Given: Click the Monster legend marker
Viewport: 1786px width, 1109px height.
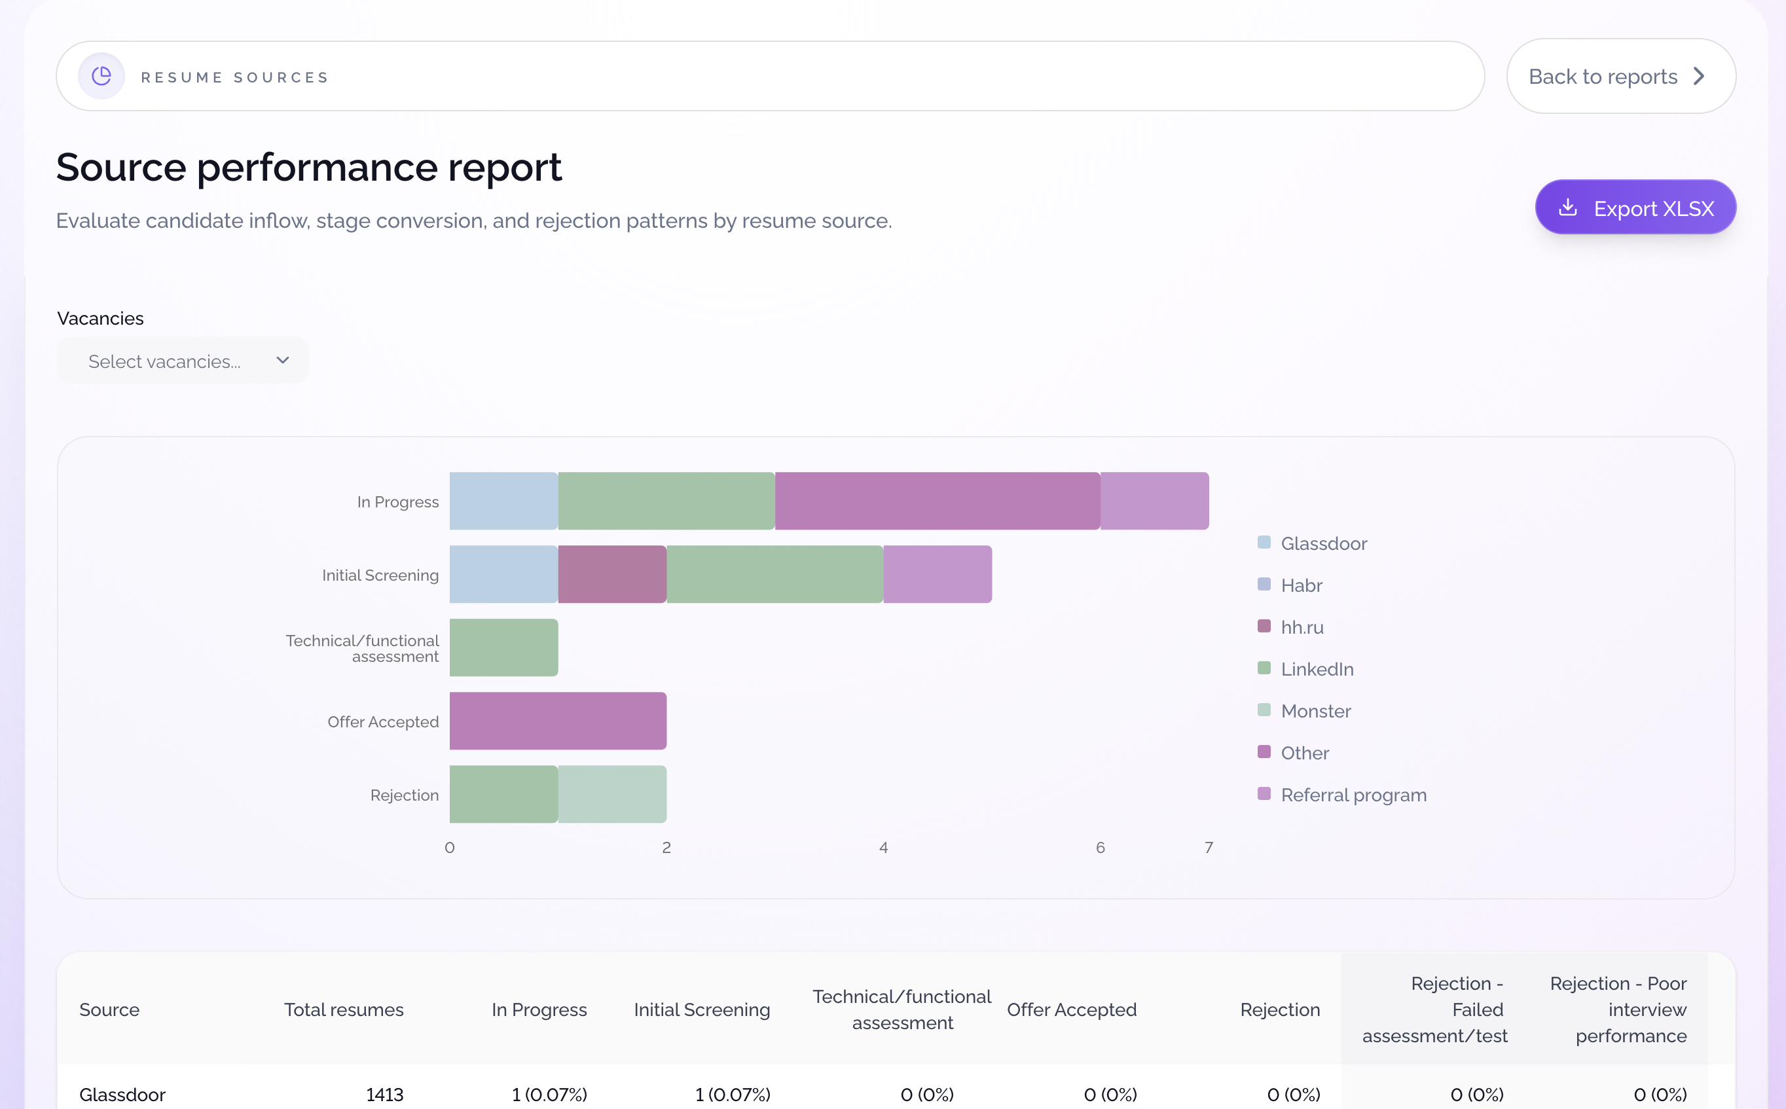Looking at the screenshot, I should tap(1264, 710).
